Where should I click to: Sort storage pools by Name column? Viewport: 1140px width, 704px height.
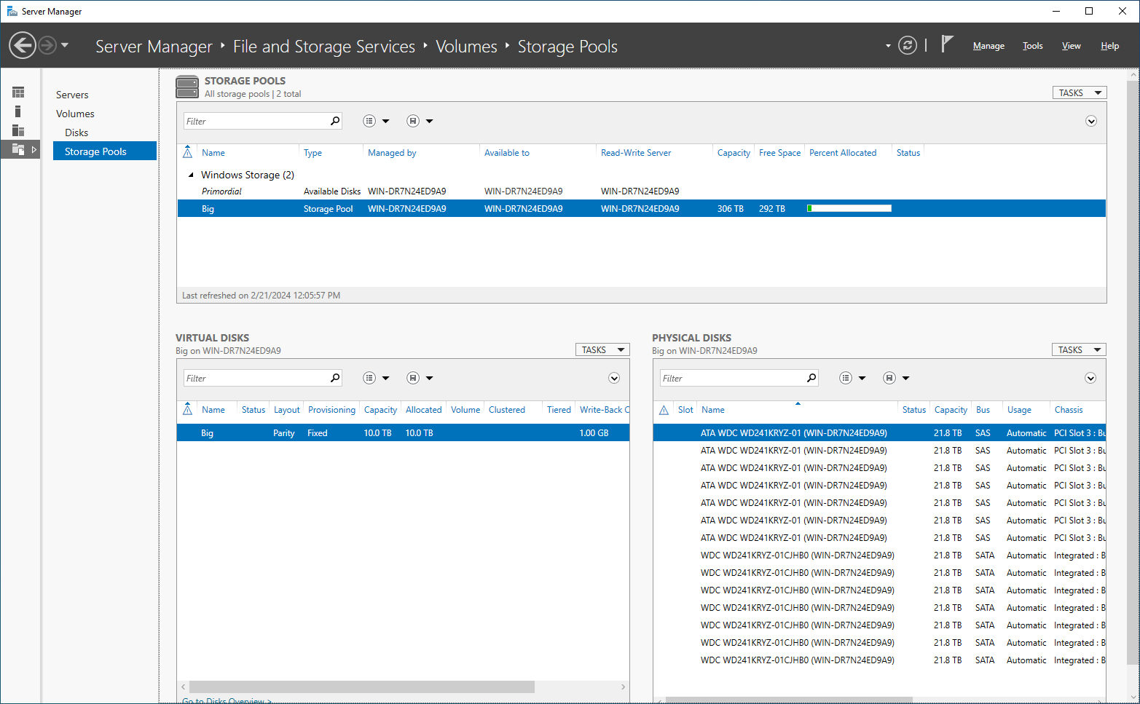click(213, 153)
